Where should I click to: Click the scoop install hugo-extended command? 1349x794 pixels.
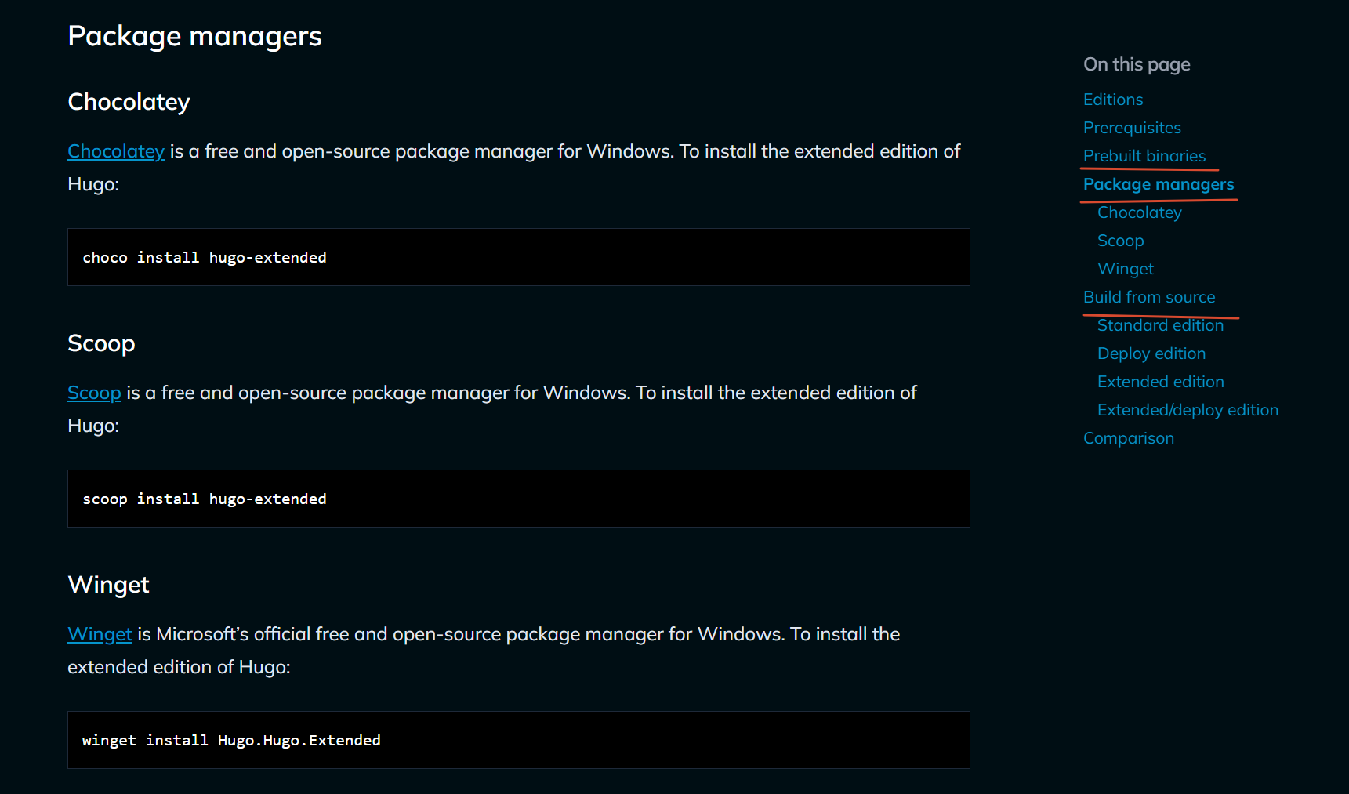click(x=205, y=499)
